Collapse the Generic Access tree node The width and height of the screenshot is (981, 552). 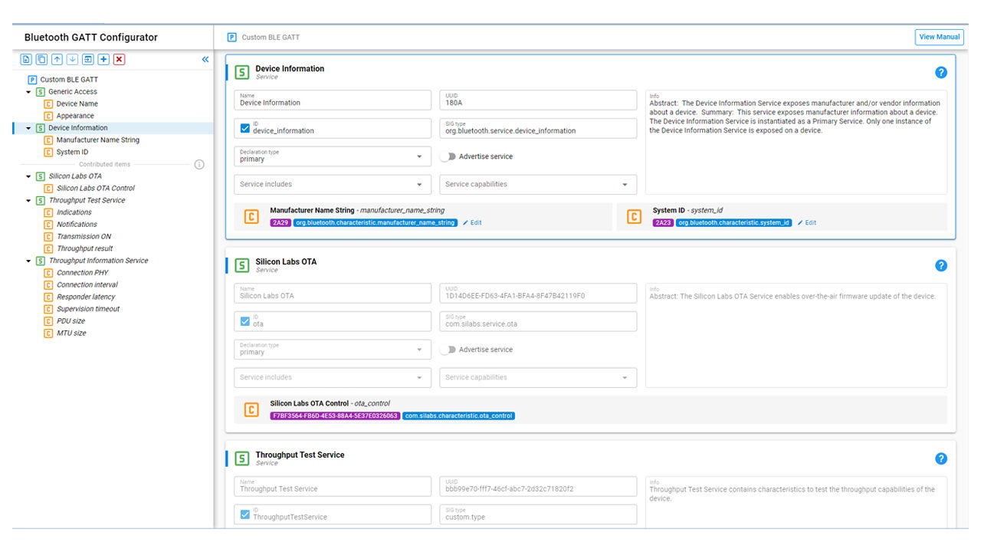click(x=28, y=92)
